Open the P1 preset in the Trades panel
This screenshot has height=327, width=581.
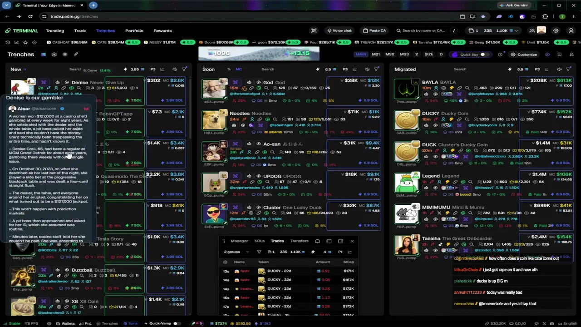[340, 252]
